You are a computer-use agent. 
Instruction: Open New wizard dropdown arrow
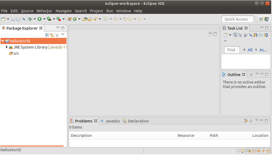coord(8,19)
